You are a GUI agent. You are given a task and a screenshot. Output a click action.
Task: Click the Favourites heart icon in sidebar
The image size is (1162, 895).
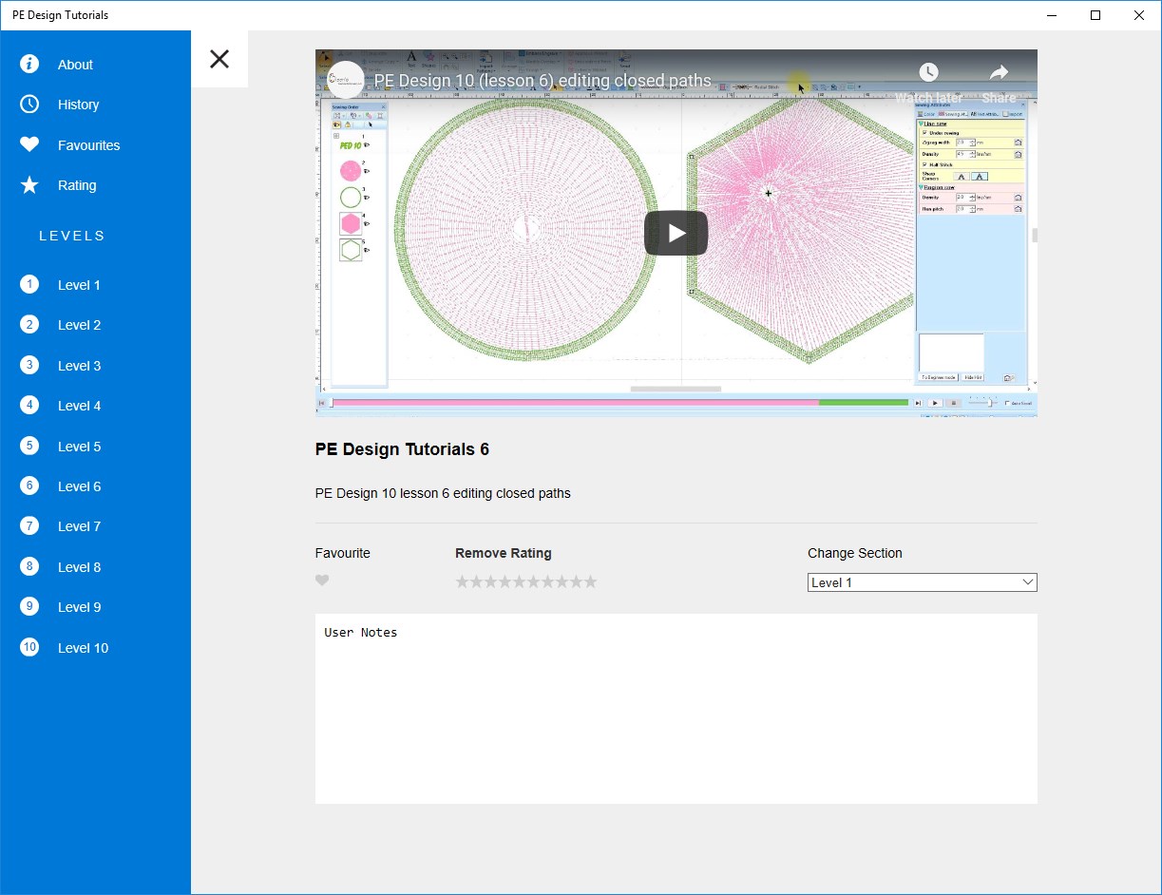pos(29,145)
